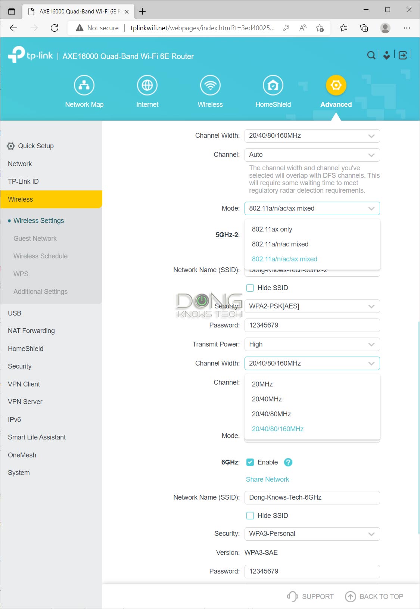
Task: Open the top Channel Width dropdown
Action: pos(312,136)
